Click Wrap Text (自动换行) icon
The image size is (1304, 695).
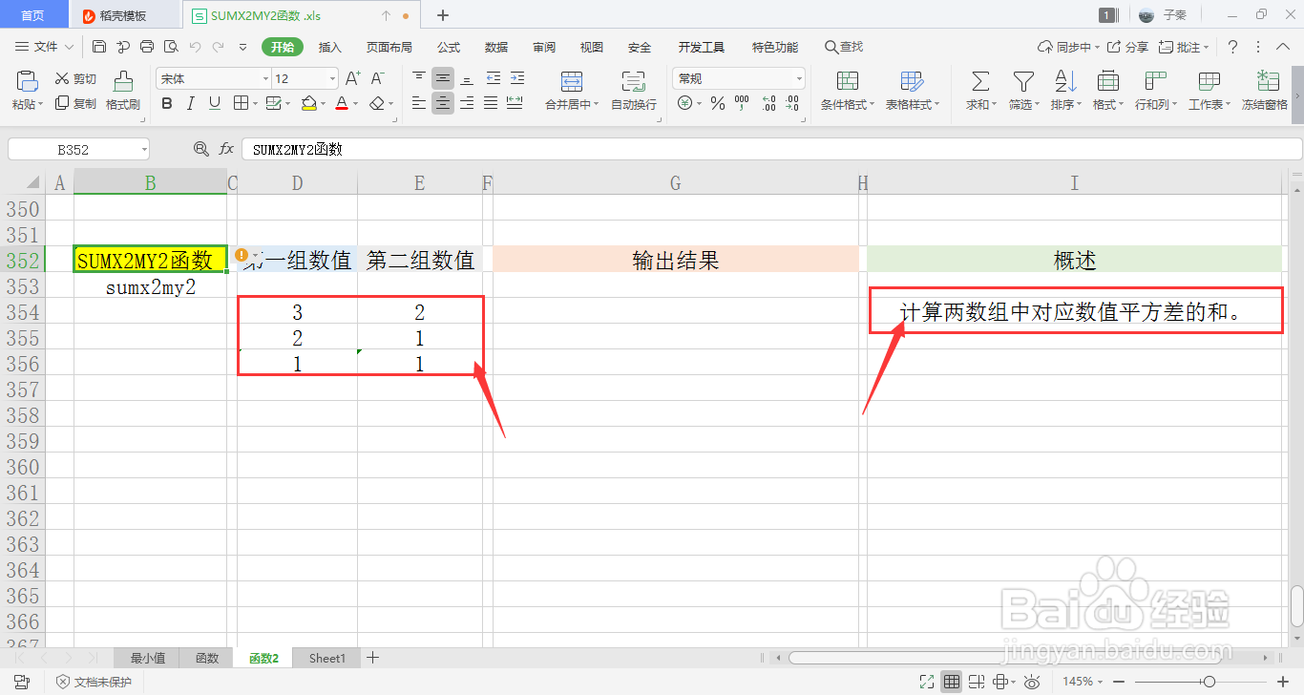click(633, 81)
